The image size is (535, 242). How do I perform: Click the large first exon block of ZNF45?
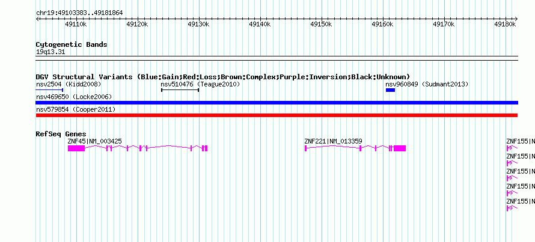coord(76,148)
